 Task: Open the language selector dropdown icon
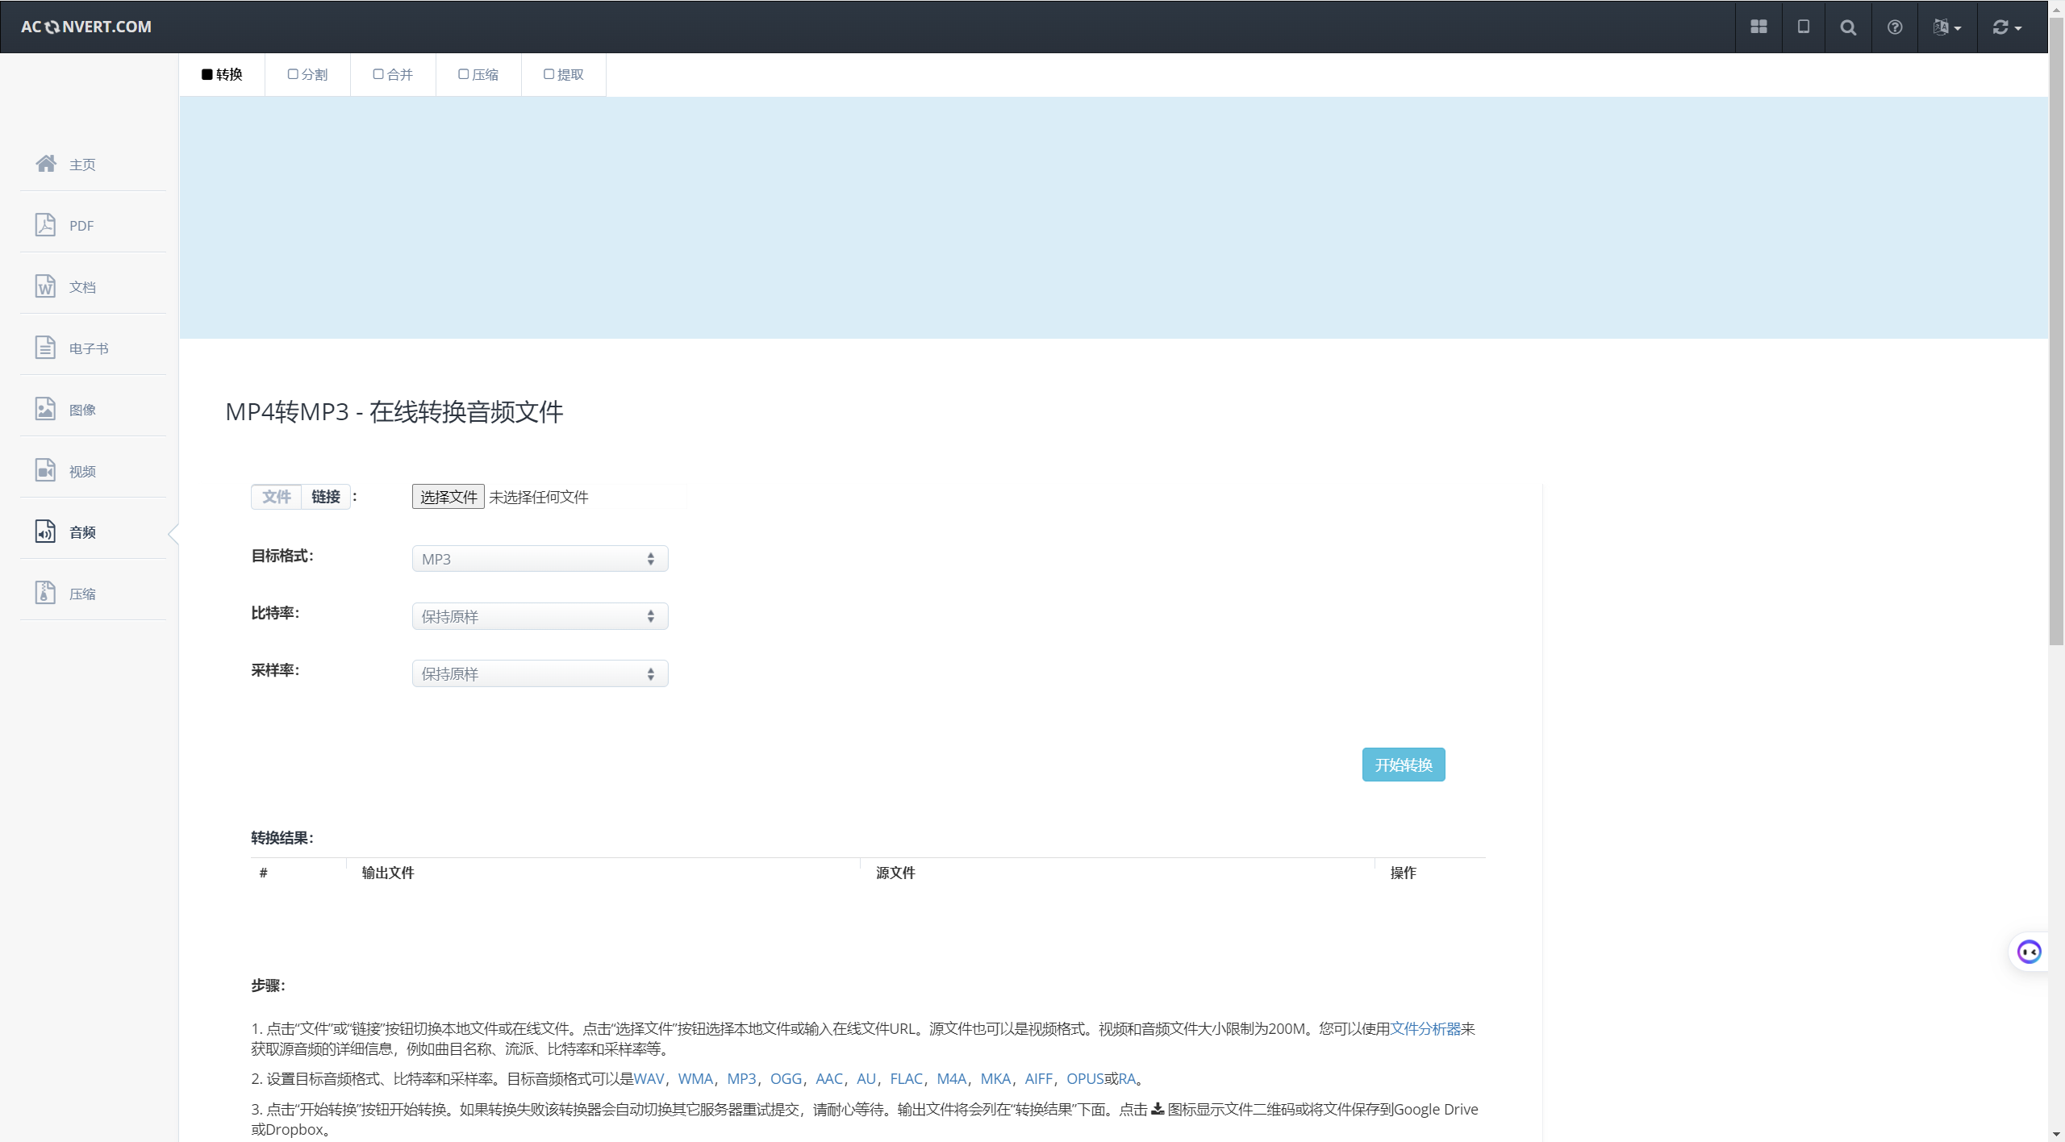point(1947,27)
